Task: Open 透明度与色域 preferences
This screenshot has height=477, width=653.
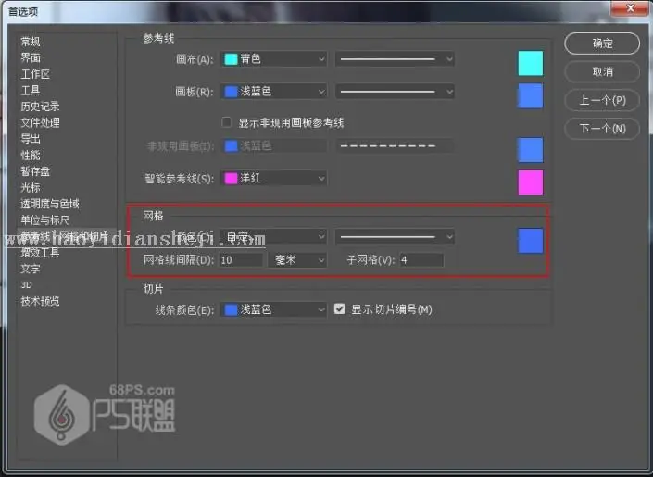Action: coord(50,204)
